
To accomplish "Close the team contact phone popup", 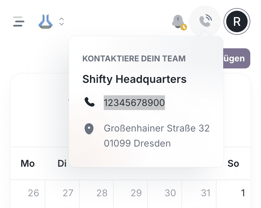I will pos(205,21).
